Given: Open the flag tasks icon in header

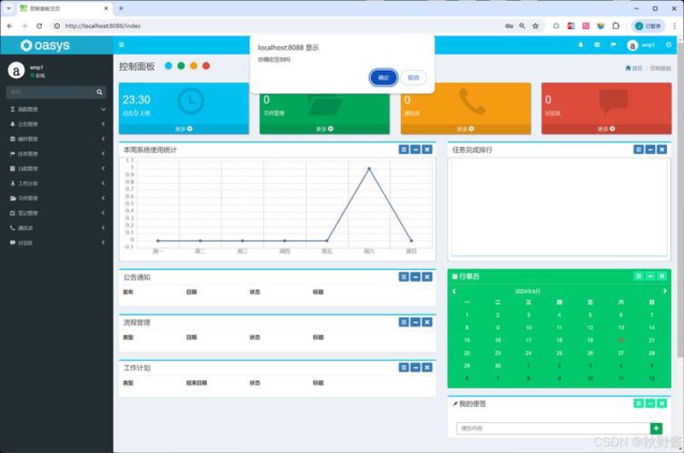Looking at the screenshot, I should (x=613, y=45).
